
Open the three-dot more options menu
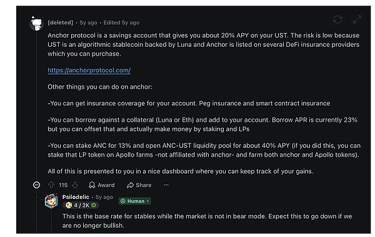pyautogui.click(x=166, y=185)
